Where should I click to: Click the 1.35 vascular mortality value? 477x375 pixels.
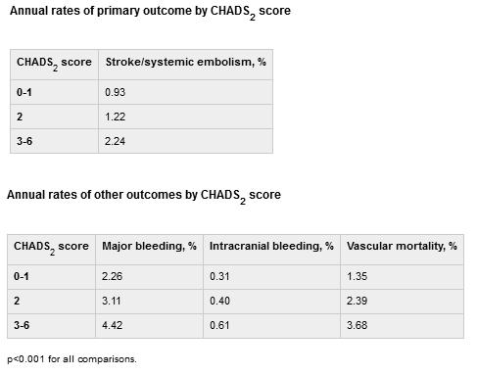pyautogui.click(x=357, y=276)
